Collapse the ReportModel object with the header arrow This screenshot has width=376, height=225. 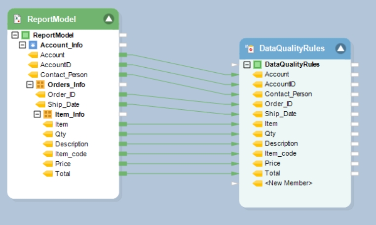click(109, 19)
